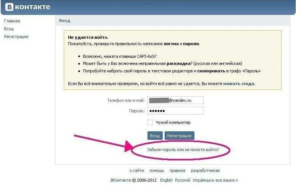Click the blue Вход button

(155, 136)
